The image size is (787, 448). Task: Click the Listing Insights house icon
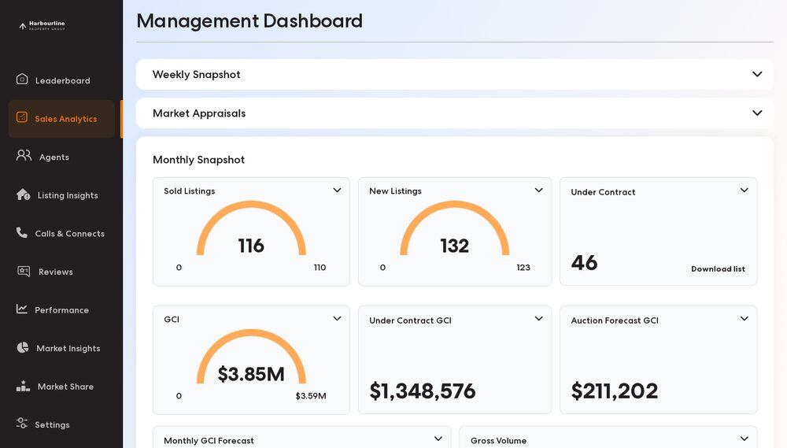point(23,194)
